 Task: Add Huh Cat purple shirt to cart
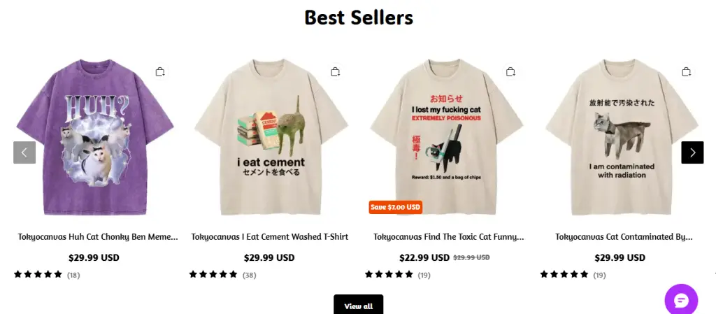160,72
